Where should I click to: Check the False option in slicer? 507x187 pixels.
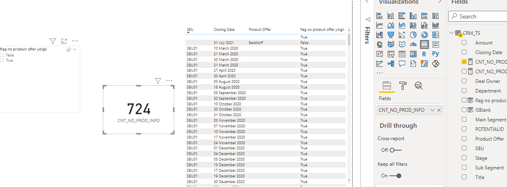pyautogui.click(x=2, y=55)
